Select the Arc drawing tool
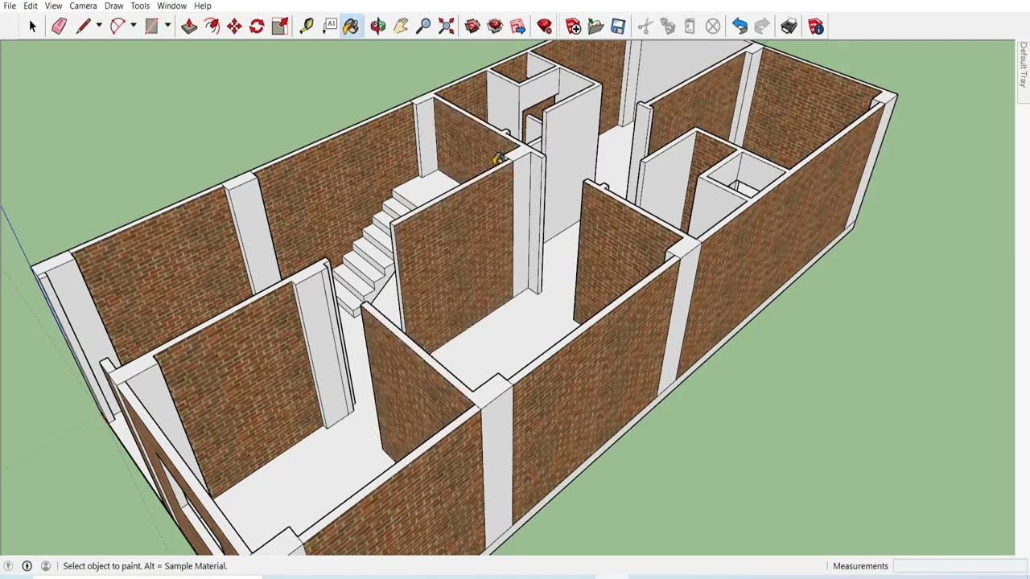Viewport: 1030px width, 579px height. coord(117,27)
